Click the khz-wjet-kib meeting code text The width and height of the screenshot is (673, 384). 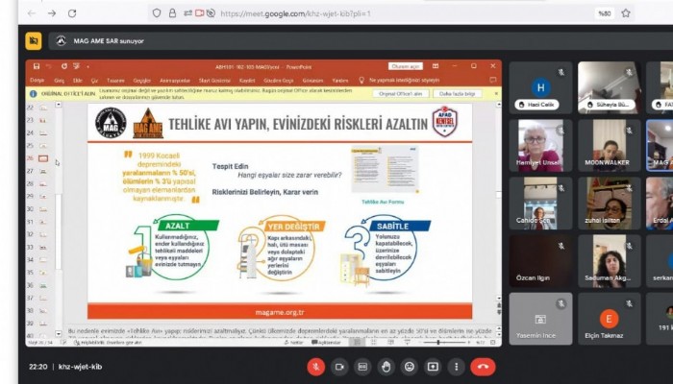(80, 367)
